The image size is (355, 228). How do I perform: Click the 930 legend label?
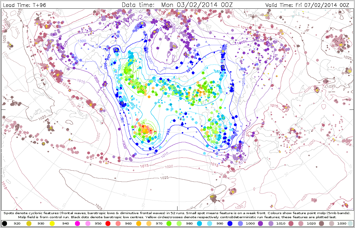[x=41, y=224]
